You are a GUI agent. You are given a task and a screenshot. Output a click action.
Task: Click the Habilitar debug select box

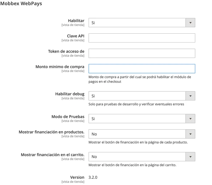[x=142, y=96]
